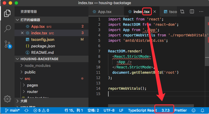Expand the router folder
Viewport: 209px width, 114px height.
(x=52, y=92)
